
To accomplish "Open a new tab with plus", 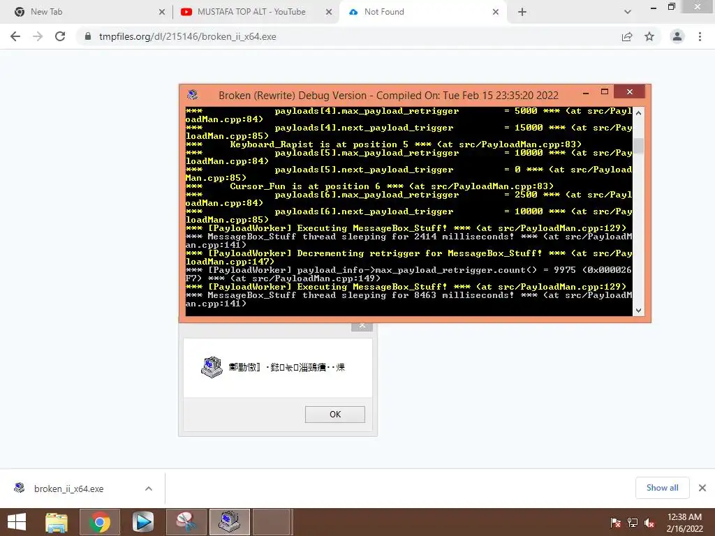I will 522,12.
